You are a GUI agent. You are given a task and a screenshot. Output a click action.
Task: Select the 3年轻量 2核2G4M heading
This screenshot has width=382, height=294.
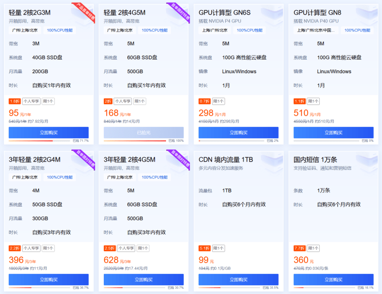coord(35,160)
